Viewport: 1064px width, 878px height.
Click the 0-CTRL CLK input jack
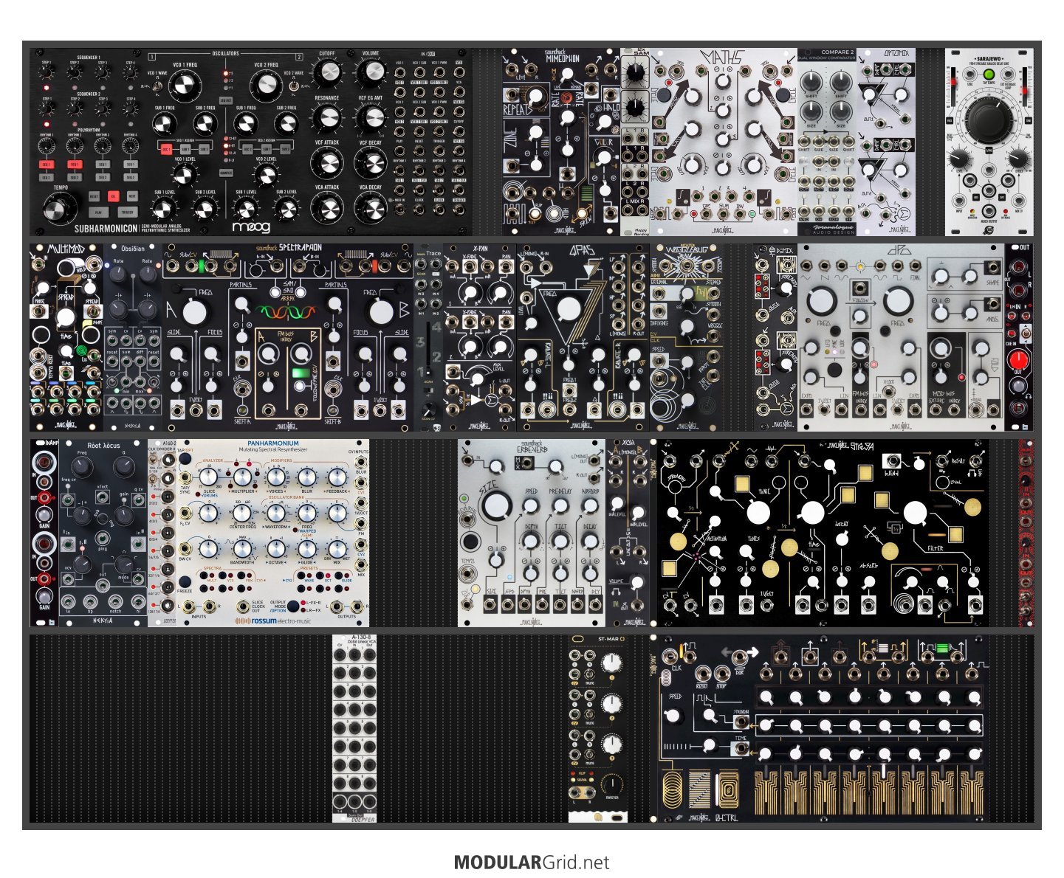(670, 656)
